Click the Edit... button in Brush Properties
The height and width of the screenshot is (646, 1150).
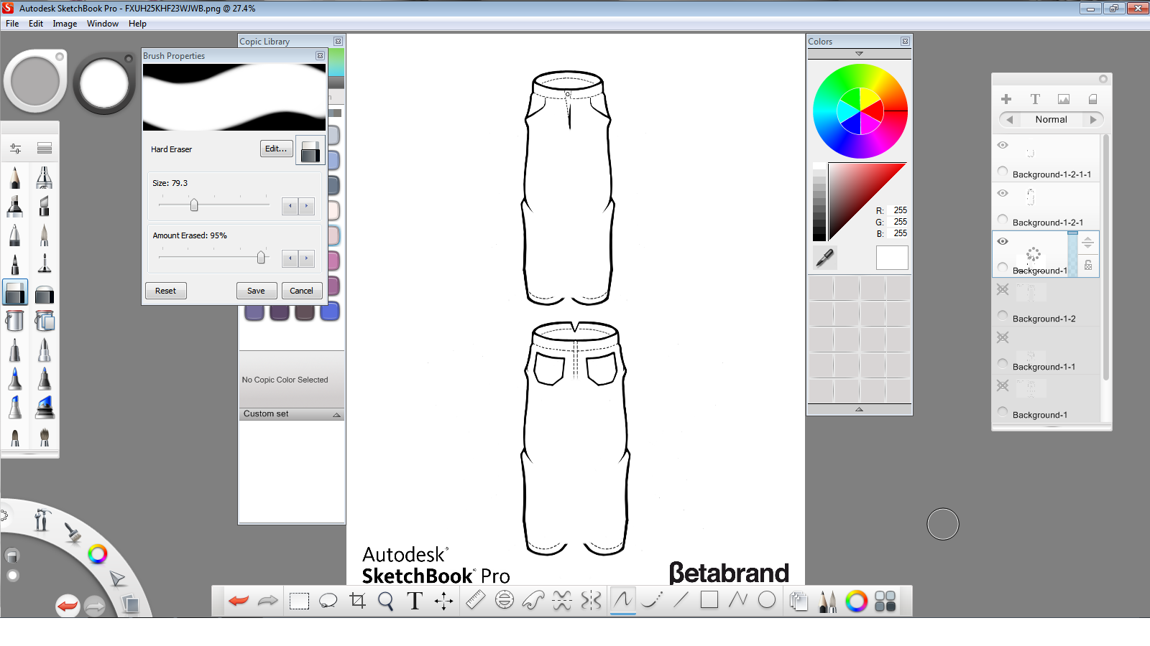tap(276, 149)
